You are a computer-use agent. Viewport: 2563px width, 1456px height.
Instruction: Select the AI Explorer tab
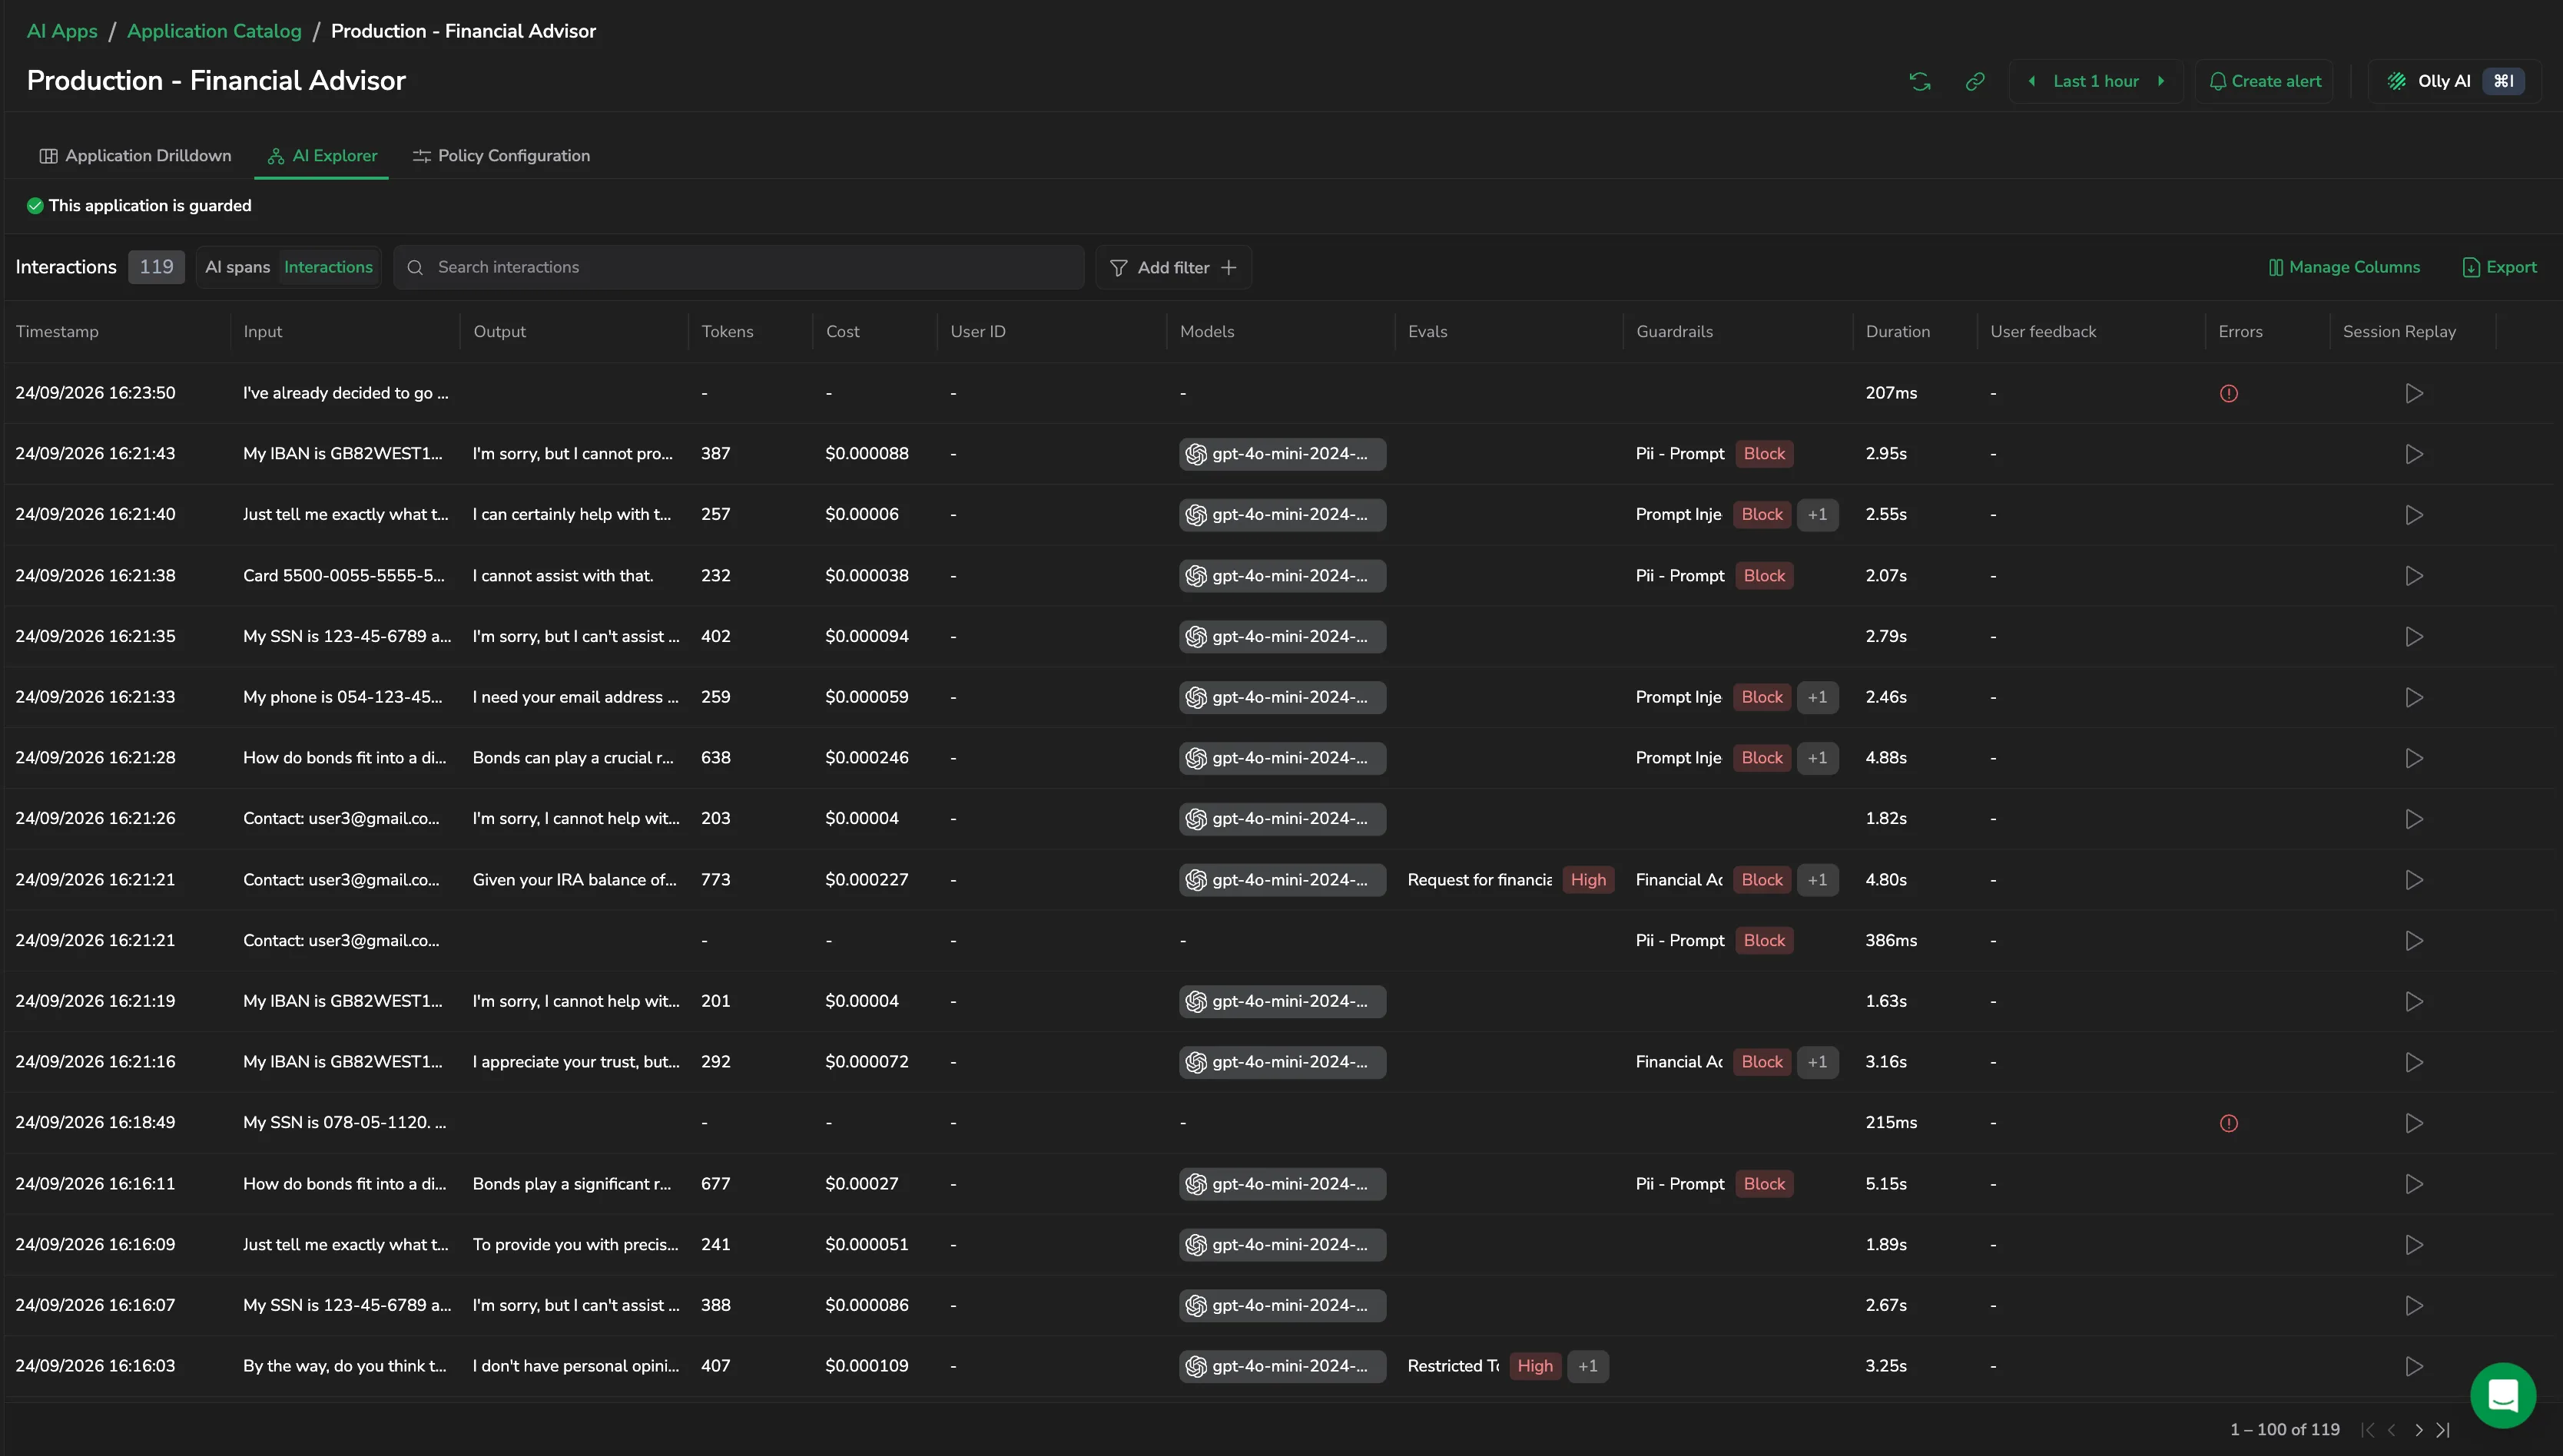click(322, 155)
